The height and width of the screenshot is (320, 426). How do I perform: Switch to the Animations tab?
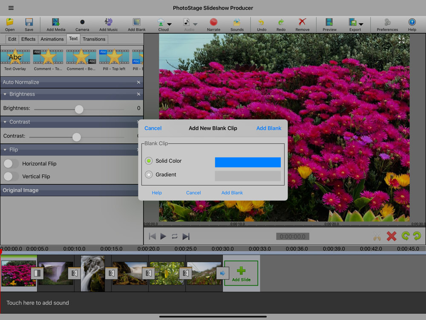(x=52, y=39)
